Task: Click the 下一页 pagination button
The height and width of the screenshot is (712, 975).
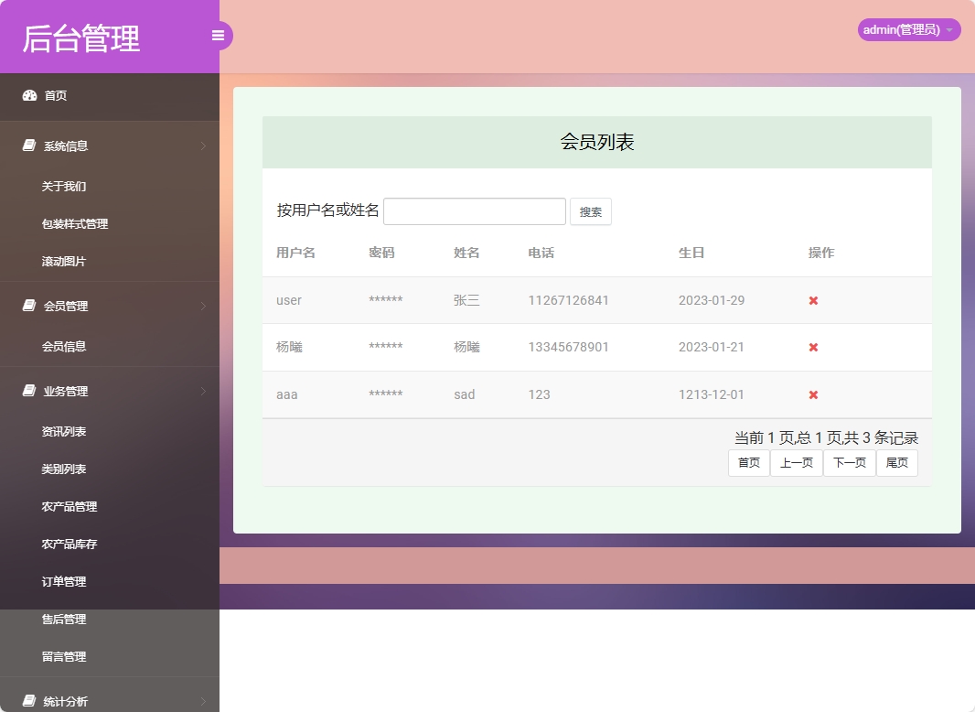Action: (849, 462)
